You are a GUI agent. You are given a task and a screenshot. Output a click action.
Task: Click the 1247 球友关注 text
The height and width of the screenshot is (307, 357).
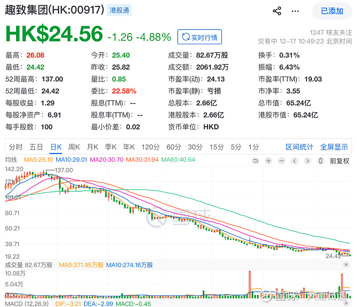click(x=331, y=33)
